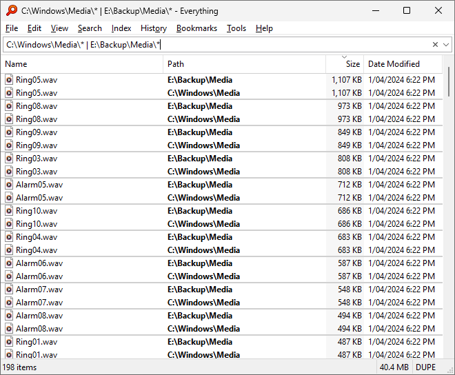Click the 973 KB size of Ring08.wav on E: drive
The width and height of the screenshot is (455, 375).
[350, 106]
